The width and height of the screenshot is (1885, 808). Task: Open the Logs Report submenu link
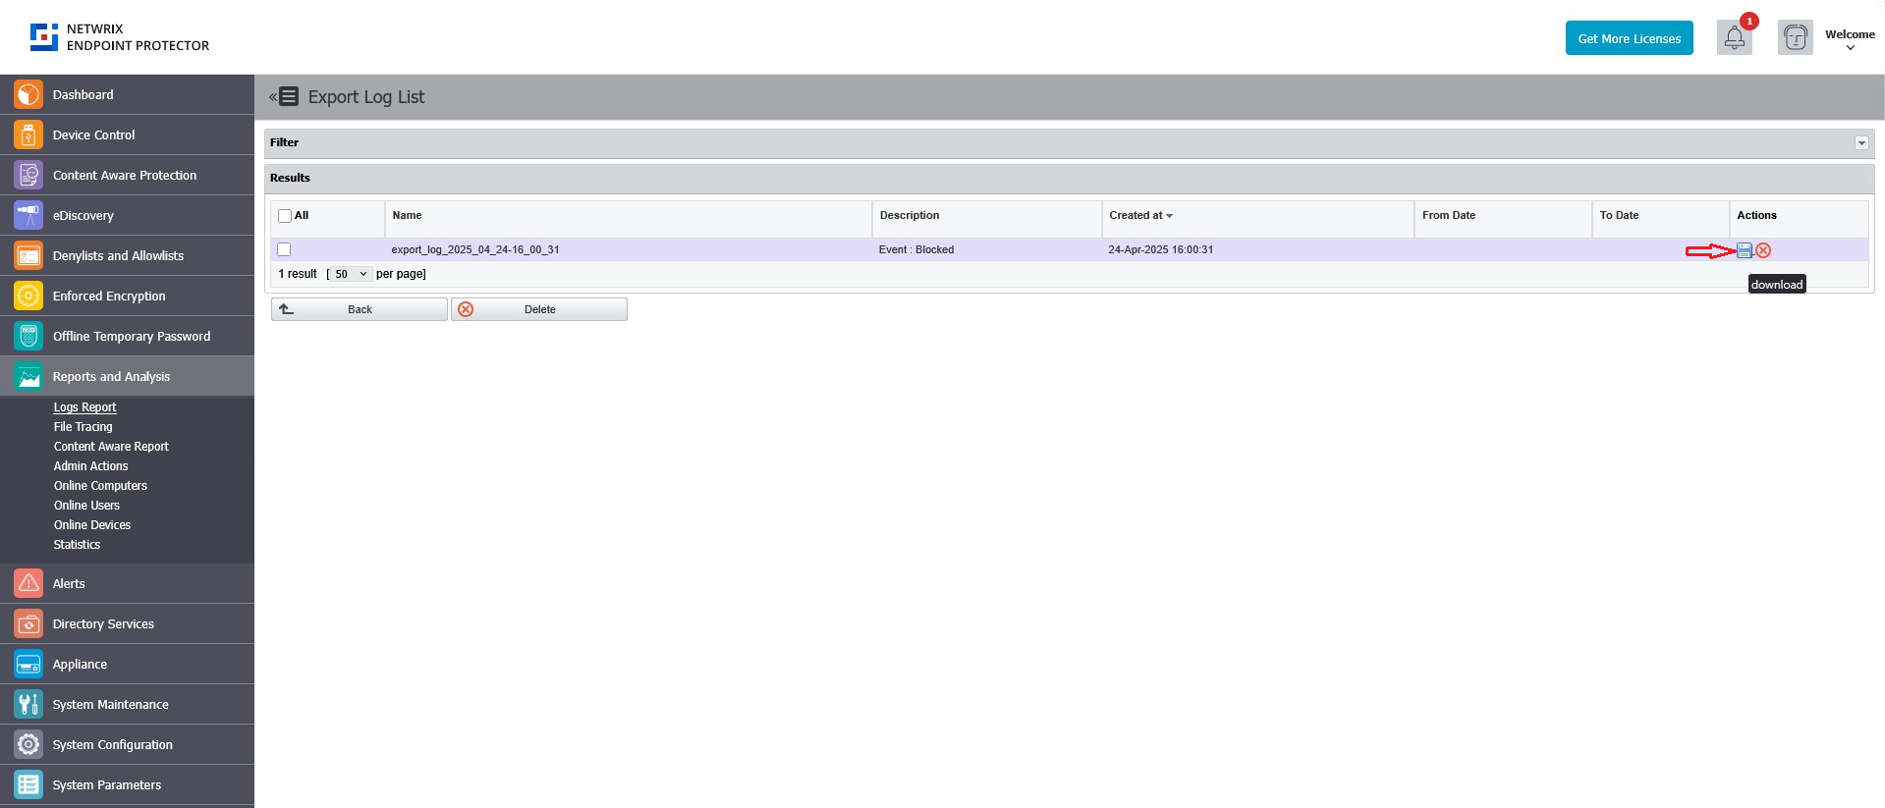[84, 407]
